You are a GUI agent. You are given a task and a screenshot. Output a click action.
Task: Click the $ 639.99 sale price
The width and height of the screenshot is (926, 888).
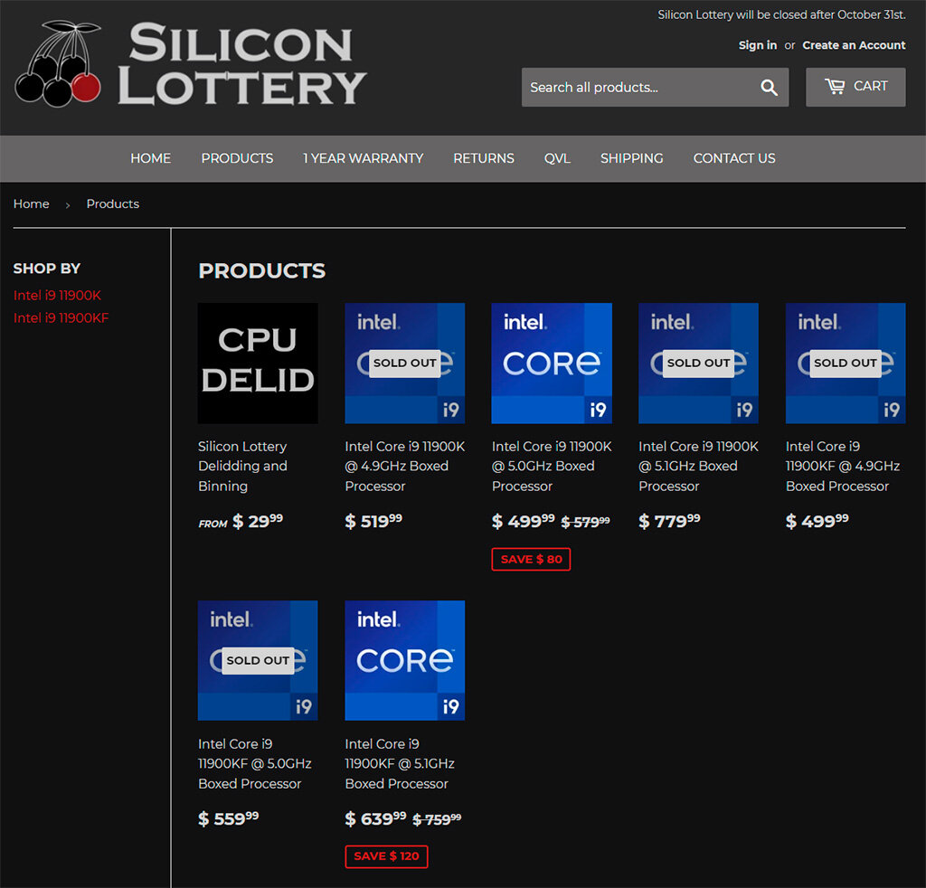pyautogui.click(x=375, y=818)
